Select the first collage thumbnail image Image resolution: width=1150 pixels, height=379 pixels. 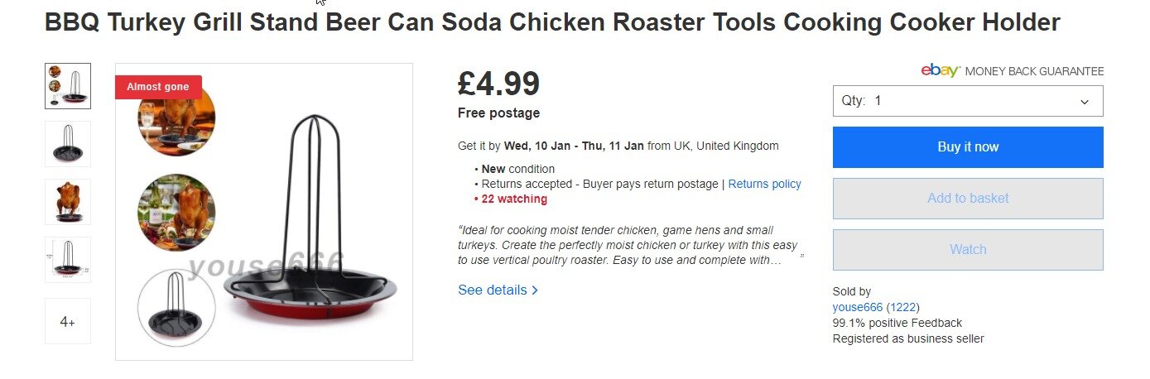pos(68,86)
